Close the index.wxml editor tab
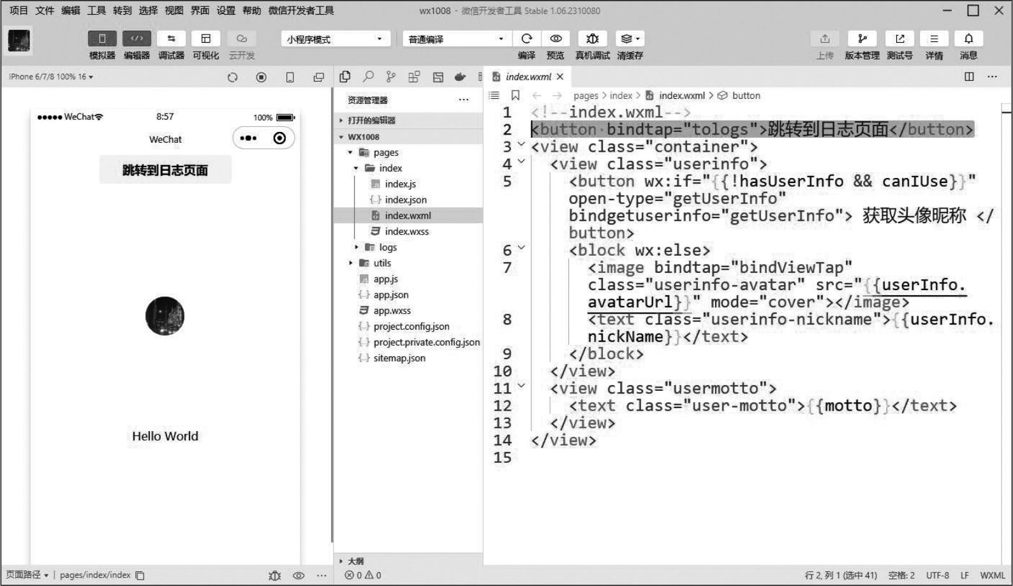1013x586 pixels. (x=560, y=77)
